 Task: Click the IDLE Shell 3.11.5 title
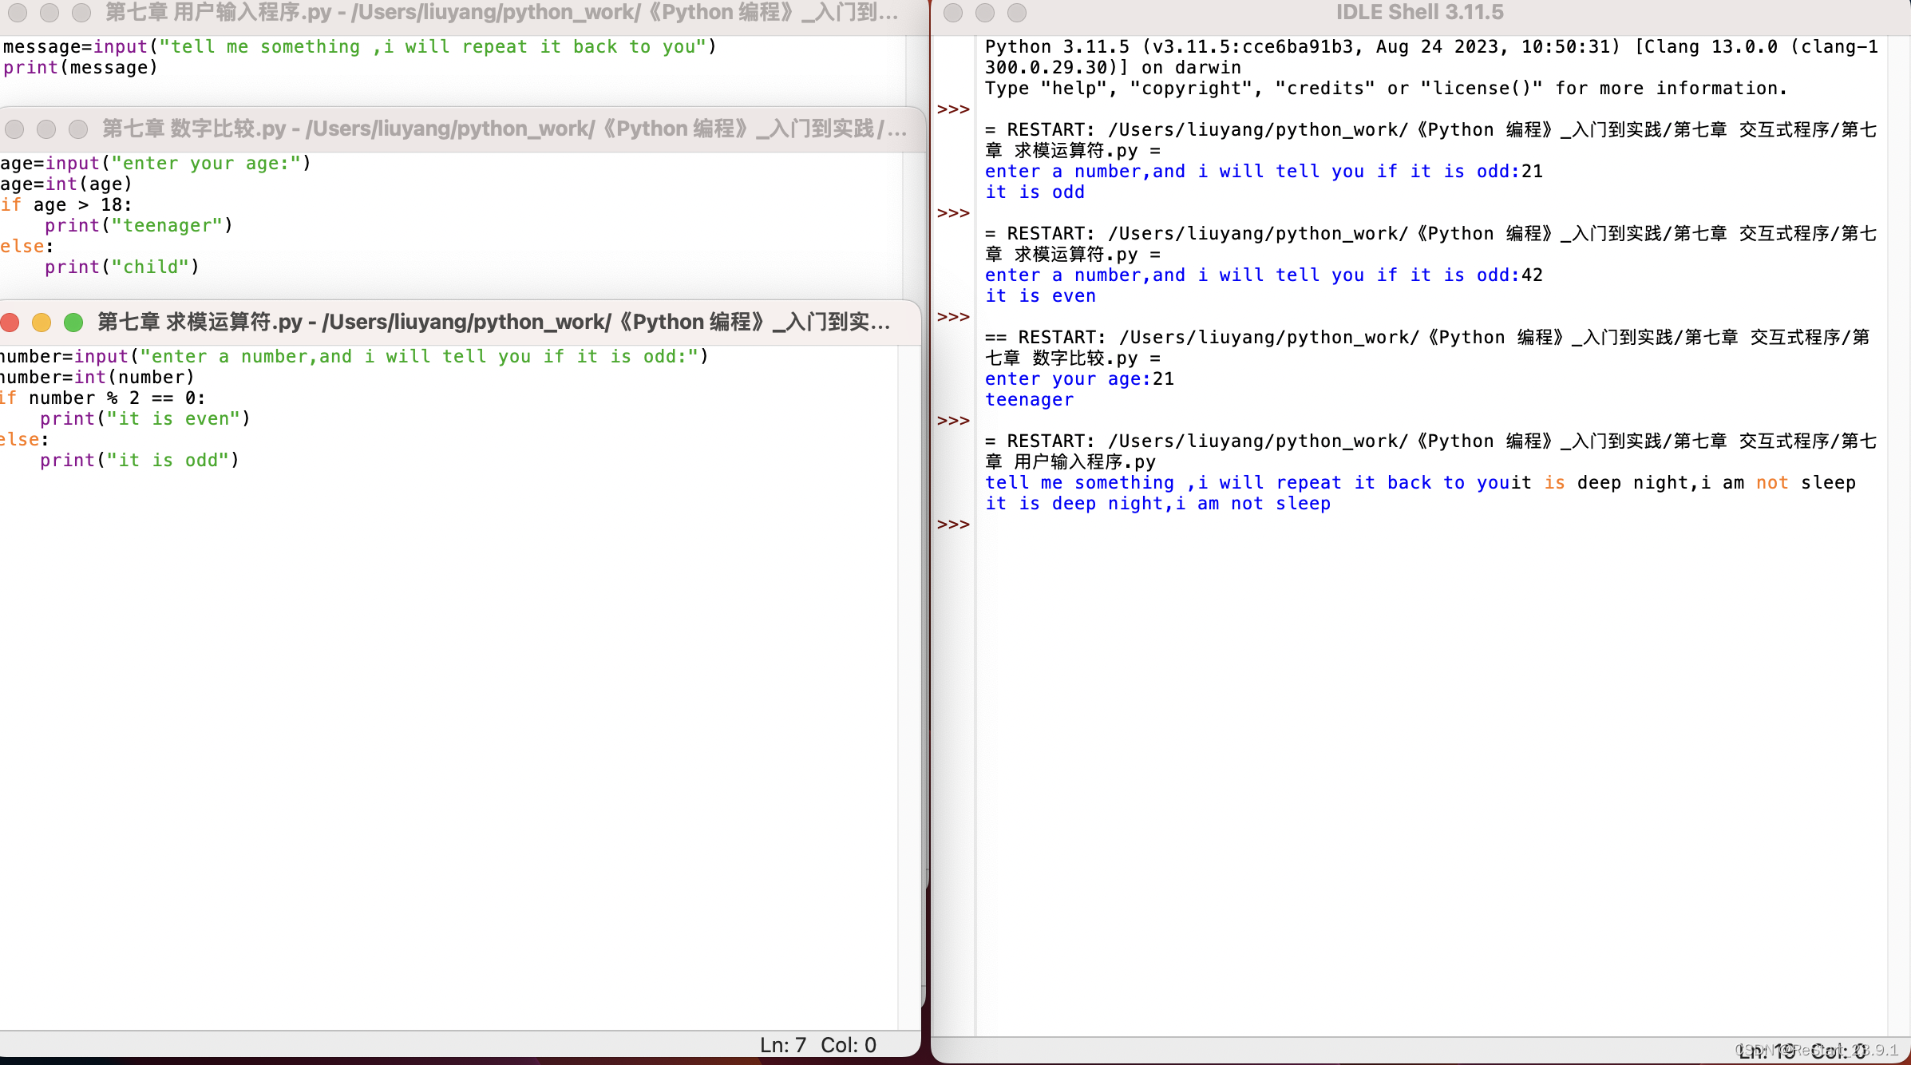tap(1419, 13)
